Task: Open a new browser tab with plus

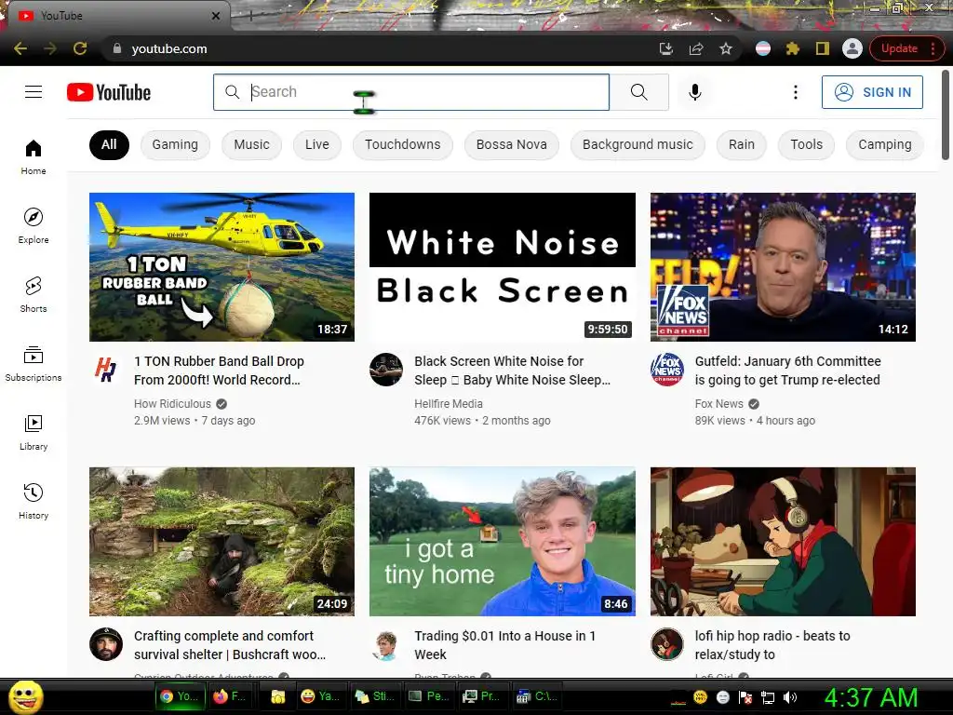Action: (x=251, y=16)
